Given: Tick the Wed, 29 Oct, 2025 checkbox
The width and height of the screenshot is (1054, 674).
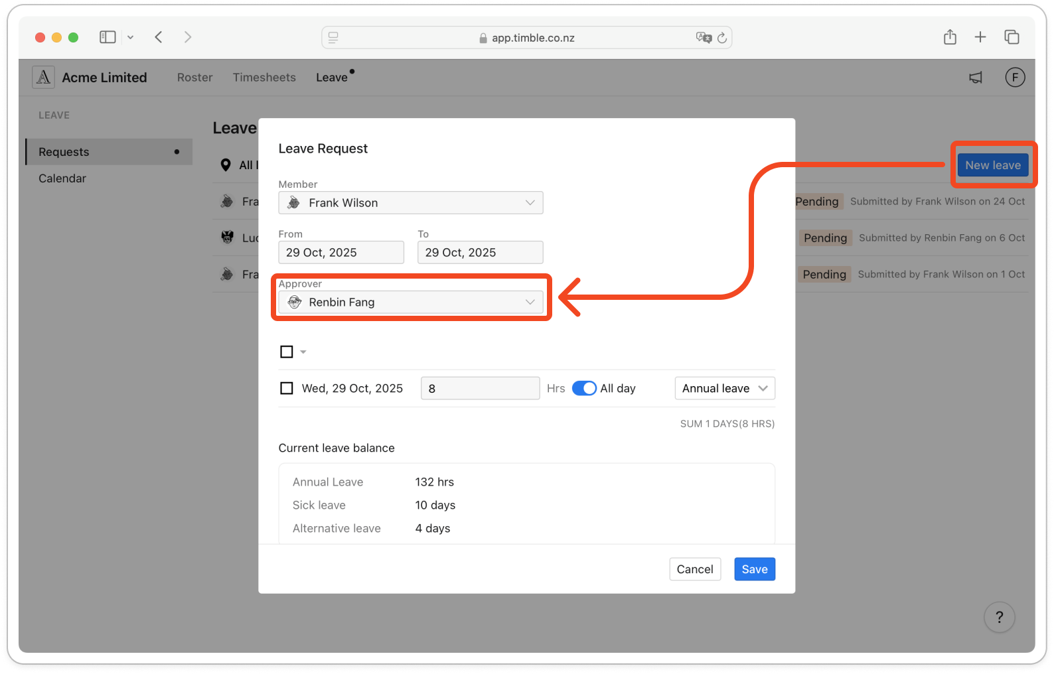Looking at the screenshot, I should pyautogui.click(x=287, y=388).
